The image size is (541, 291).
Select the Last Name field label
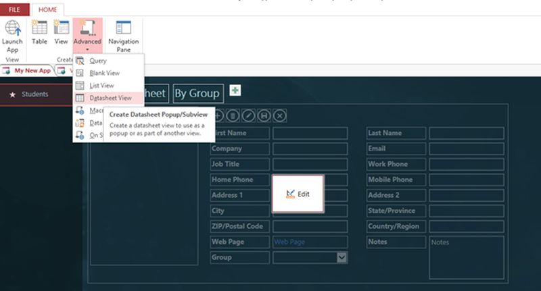click(x=396, y=133)
